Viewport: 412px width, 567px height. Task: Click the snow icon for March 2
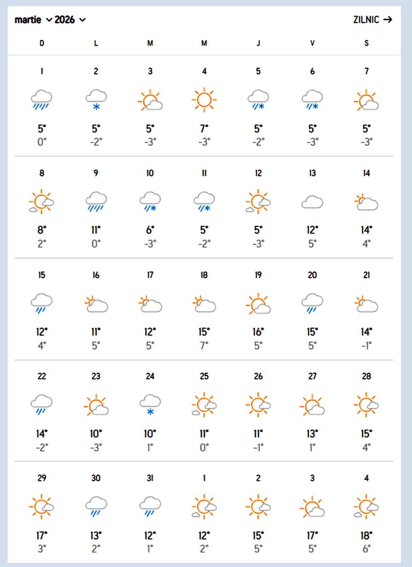96,100
